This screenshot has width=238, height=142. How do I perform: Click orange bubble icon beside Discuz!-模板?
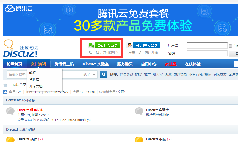pyautogui.click(x=139, y=140)
